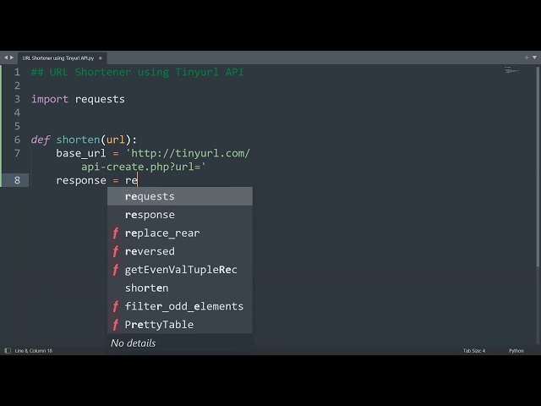Choose 'replace_rear' from autocomplete list

tap(180, 233)
